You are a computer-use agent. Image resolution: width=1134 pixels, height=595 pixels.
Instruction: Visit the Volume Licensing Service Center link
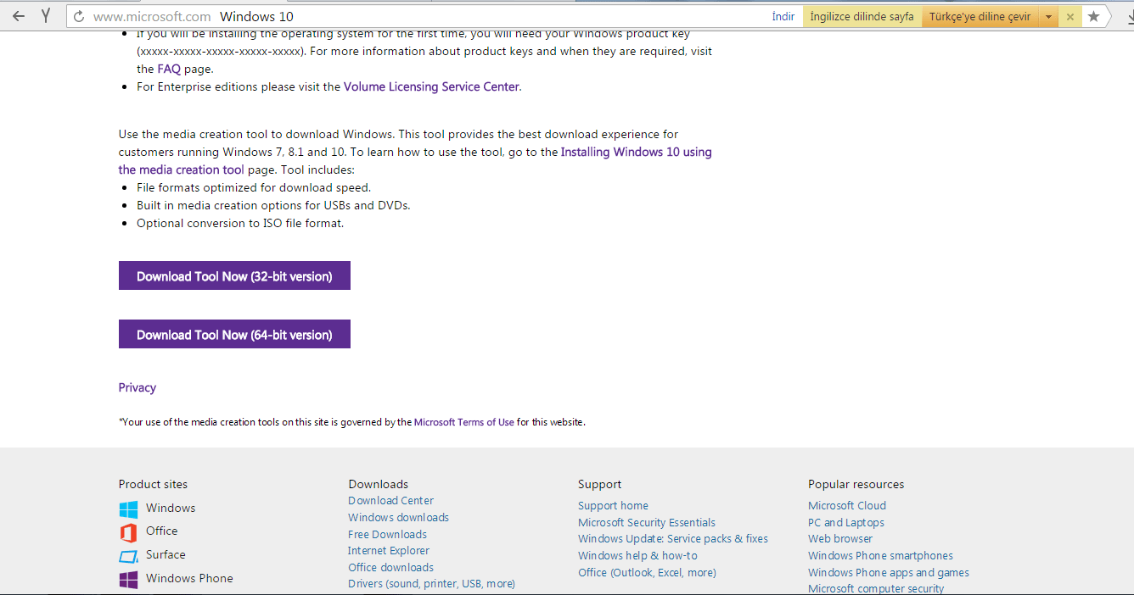tap(431, 86)
